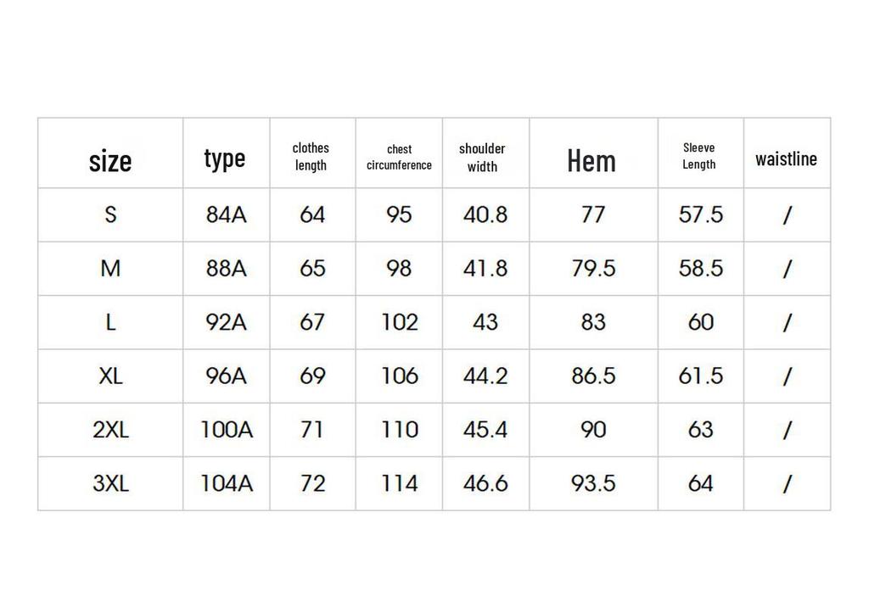Image resolution: width=869 pixels, height=607 pixels.
Task: Select the 'type' column header
Action: 224,159
